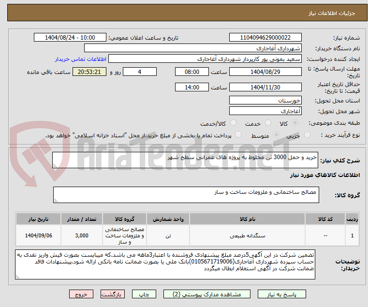Click the شرح کلی نیاز text area
The image size is (368, 307).
click(185, 160)
